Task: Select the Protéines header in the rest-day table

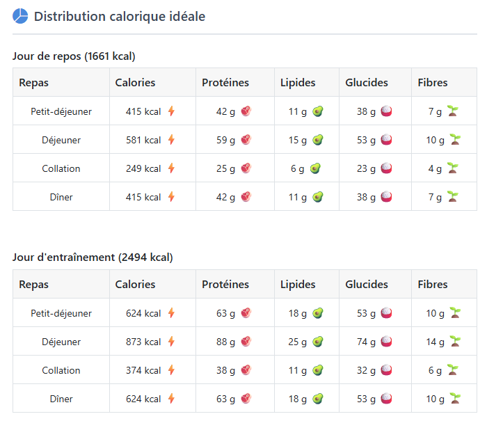Action: [225, 83]
